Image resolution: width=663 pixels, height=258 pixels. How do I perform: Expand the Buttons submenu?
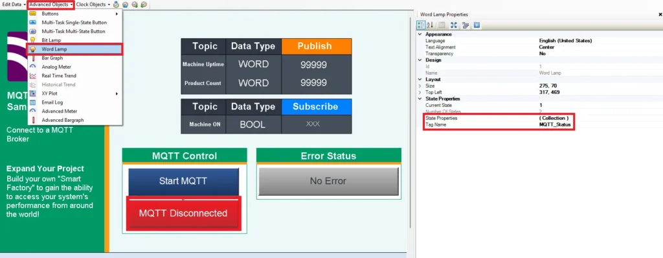tap(75, 14)
